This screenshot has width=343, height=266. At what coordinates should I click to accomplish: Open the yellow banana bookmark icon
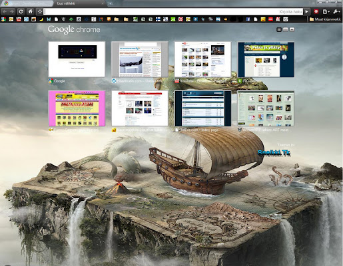[41, 19]
